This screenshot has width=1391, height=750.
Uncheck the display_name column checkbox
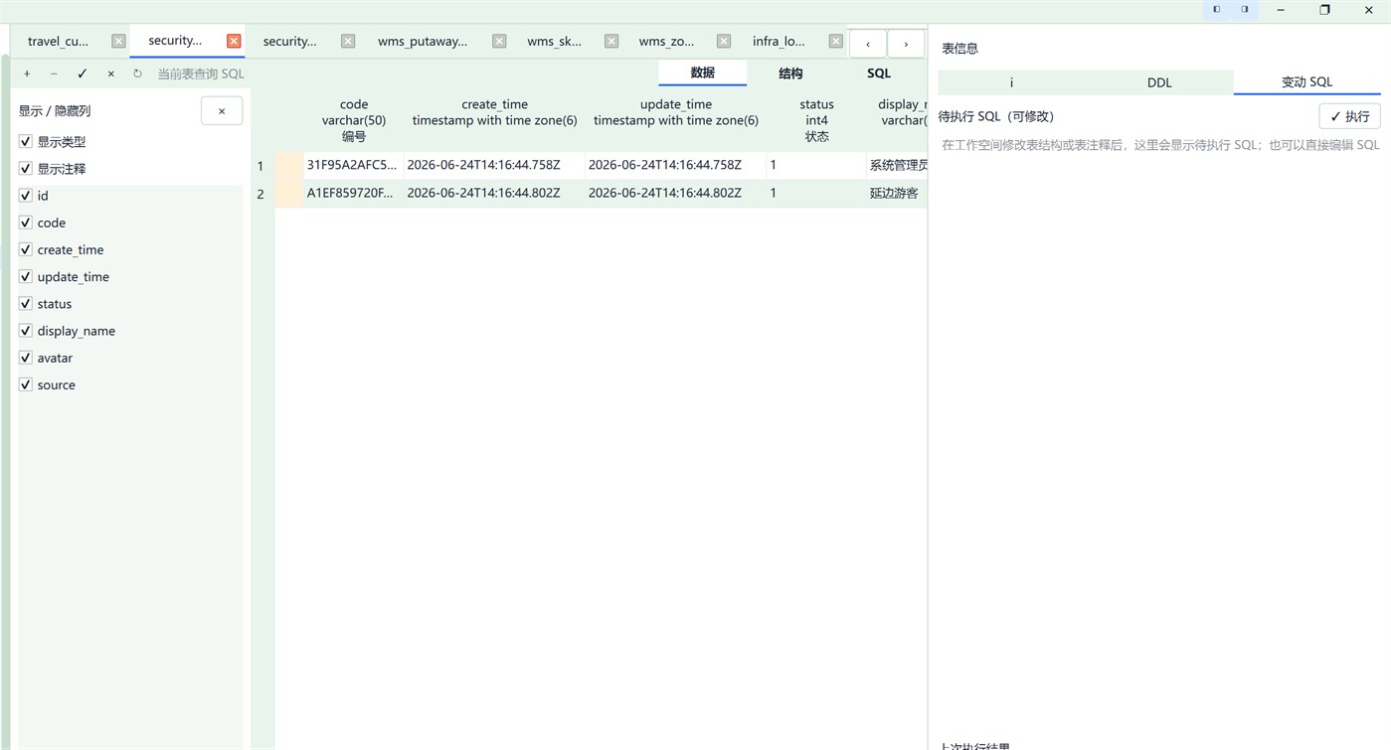(26, 330)
